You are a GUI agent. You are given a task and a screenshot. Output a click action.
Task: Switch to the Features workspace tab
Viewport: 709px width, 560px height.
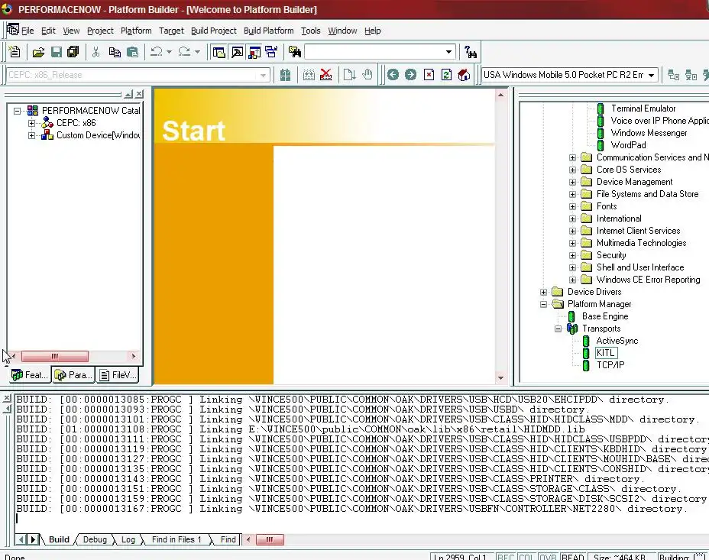(x=30, y=374)
